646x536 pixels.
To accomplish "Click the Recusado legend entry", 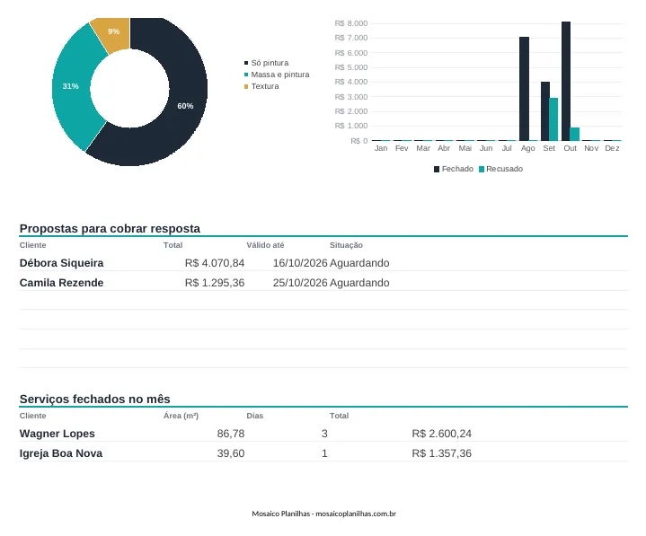I will [x=500, y=169].
